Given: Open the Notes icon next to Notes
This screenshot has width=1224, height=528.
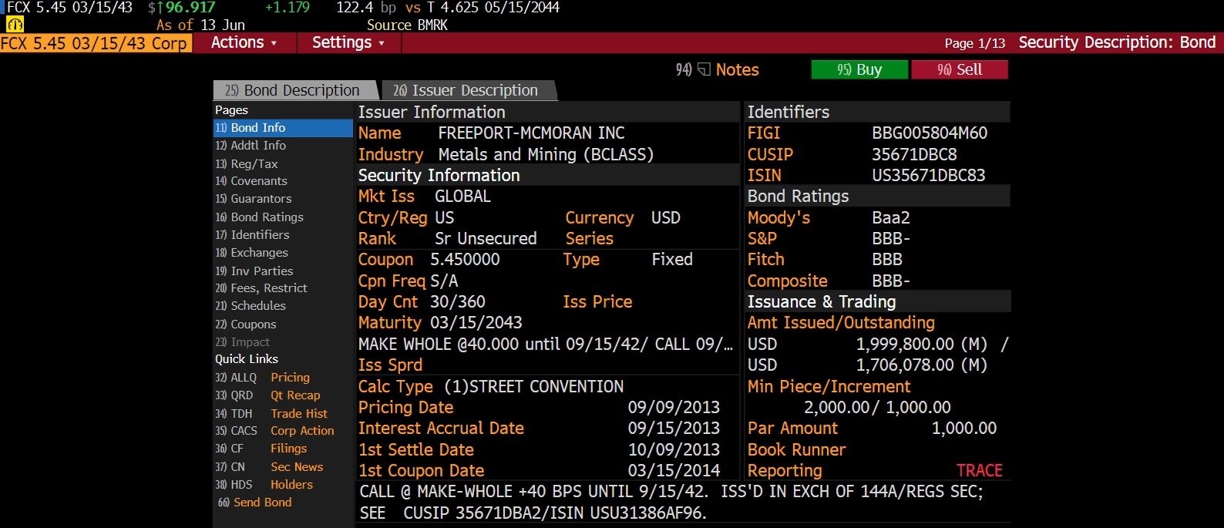Looking at the screenshot, I should click(704, 70).
